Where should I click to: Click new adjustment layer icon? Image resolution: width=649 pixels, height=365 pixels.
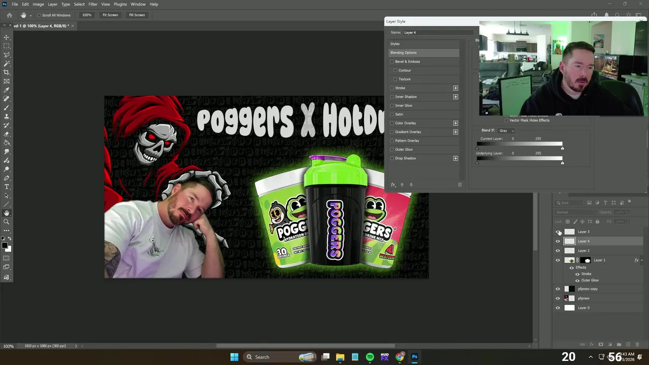pyautogui.click(x=610, y=345)
